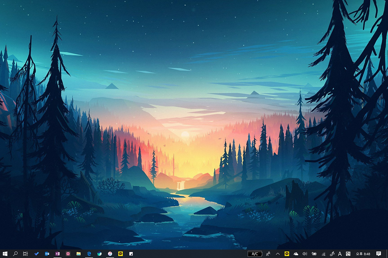The image size is (388, 258).
Task: Open the Action Center
Action: pos(378,254)
